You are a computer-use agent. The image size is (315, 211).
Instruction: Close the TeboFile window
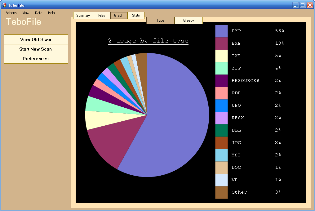click(x=310, y=5)
